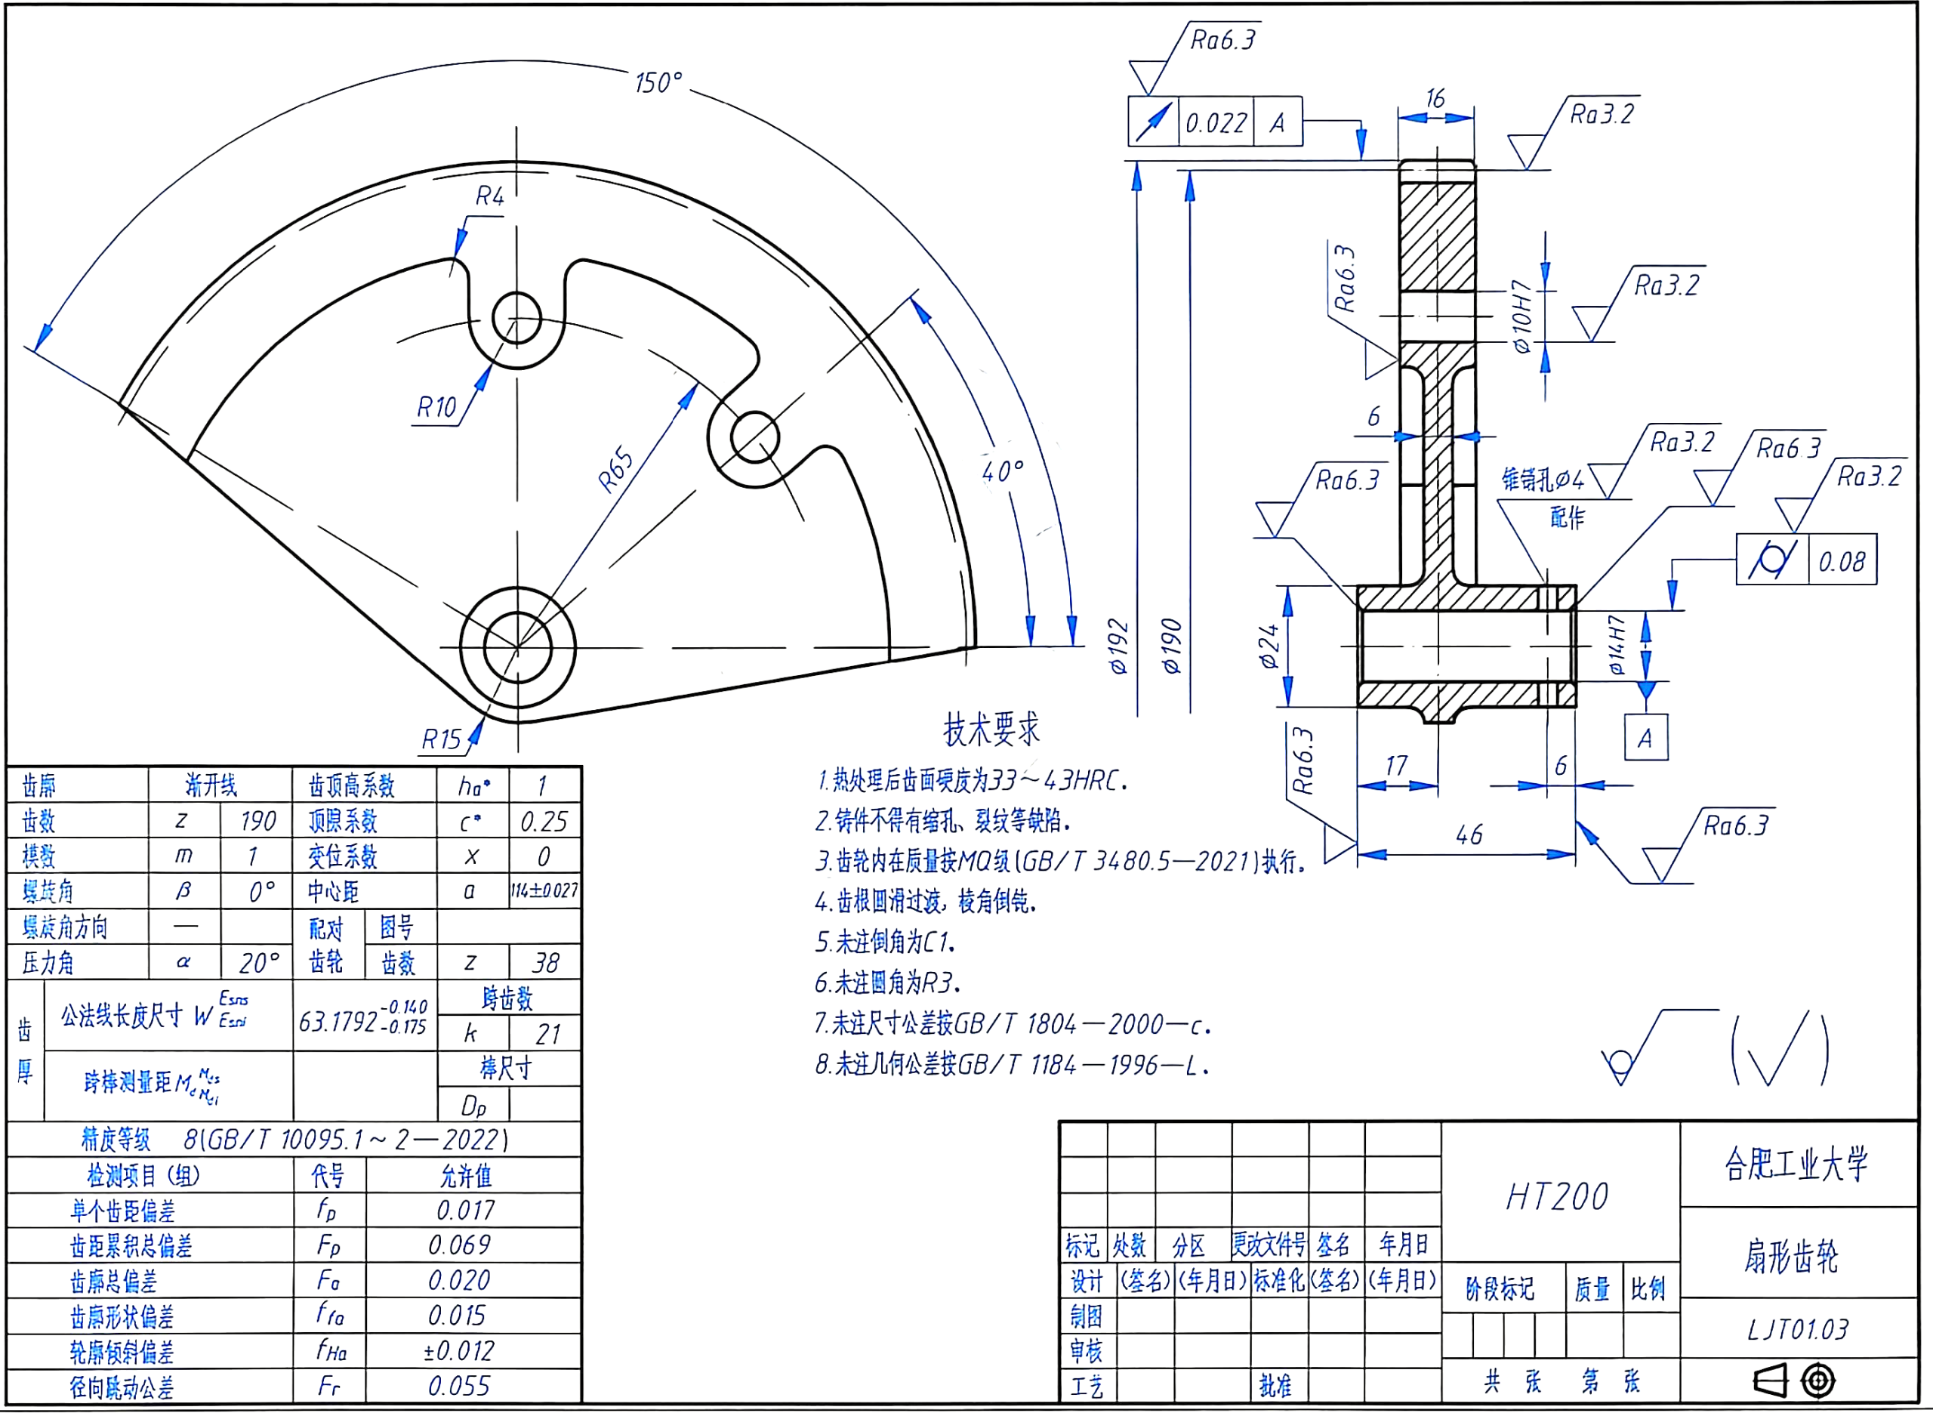Image resolution: width=1933 pixels, height=1413 pixels.
Task: Select the 46 hub length dimension
Action: [1469, 834]
